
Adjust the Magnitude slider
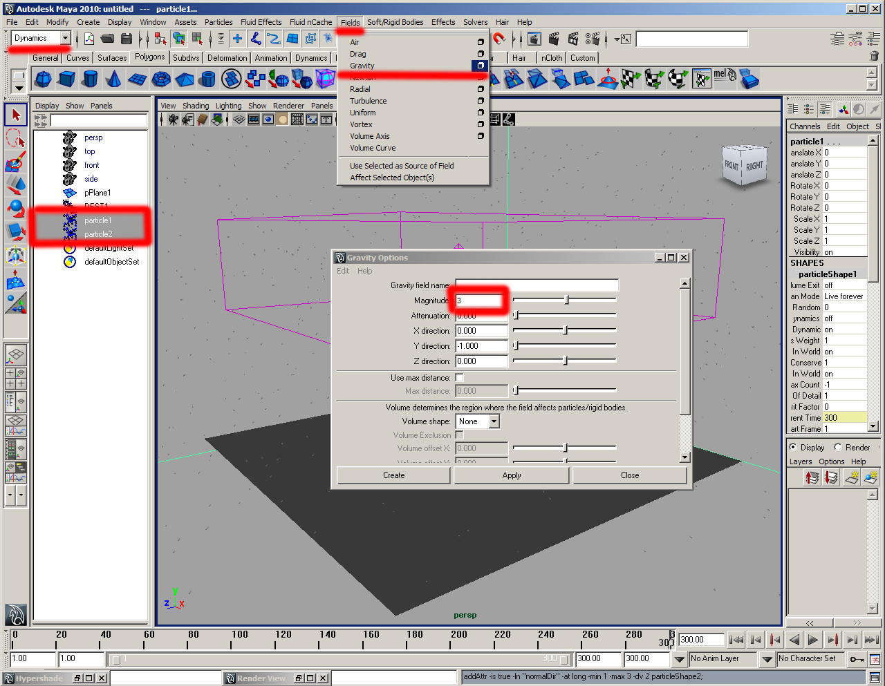[x=565, y=300]
